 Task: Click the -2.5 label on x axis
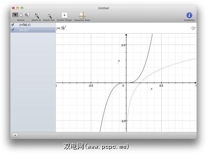tap(91, 86)
